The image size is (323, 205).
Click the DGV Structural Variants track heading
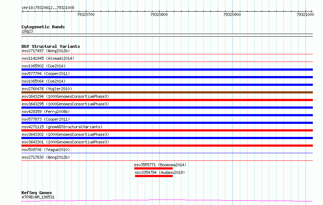tap(51, 46)
